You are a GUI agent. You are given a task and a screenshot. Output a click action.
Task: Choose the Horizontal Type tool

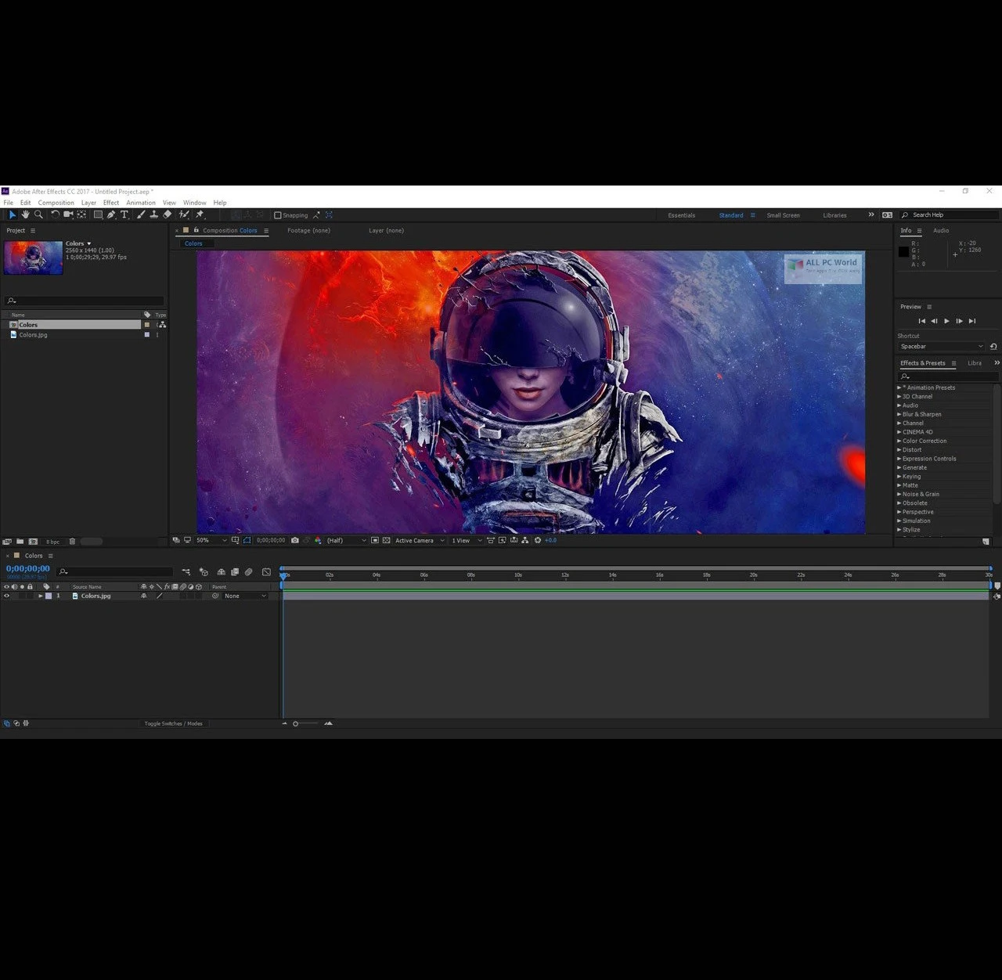coord(124,214)
